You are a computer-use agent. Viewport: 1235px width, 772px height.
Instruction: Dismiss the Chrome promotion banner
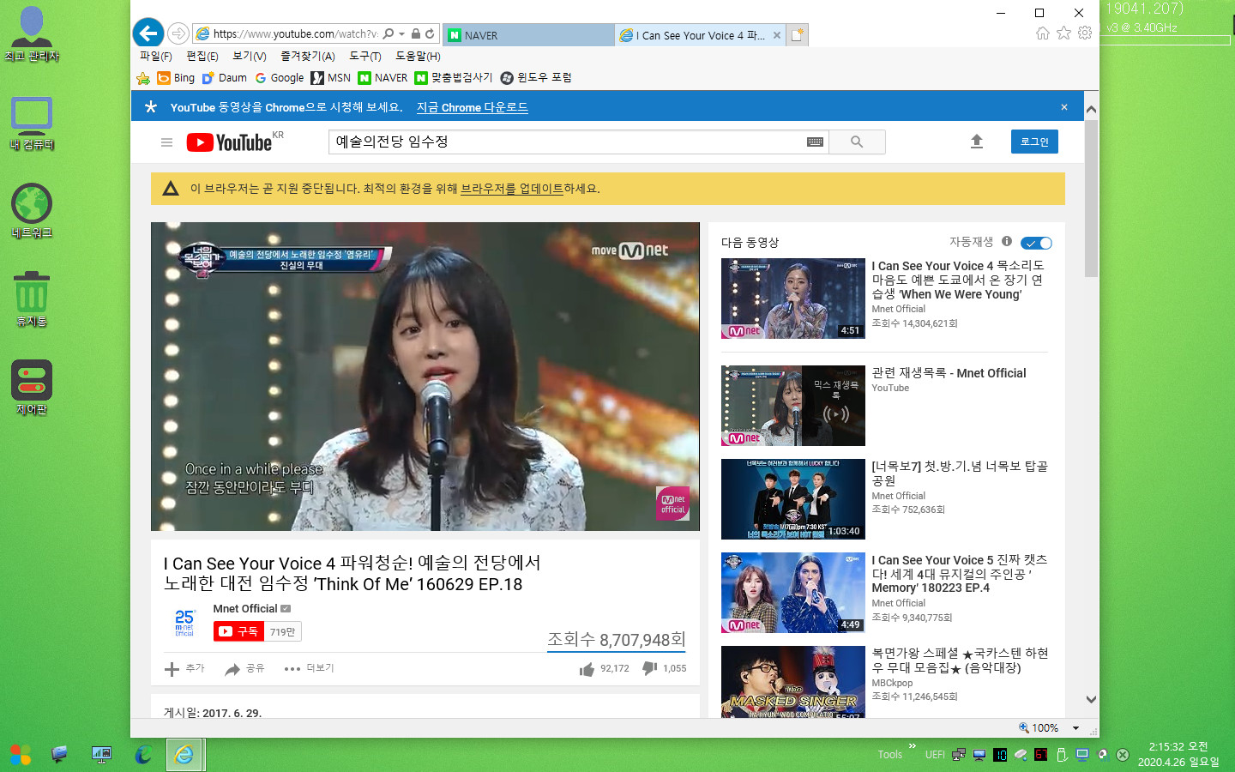click(x=1064, y=107)
